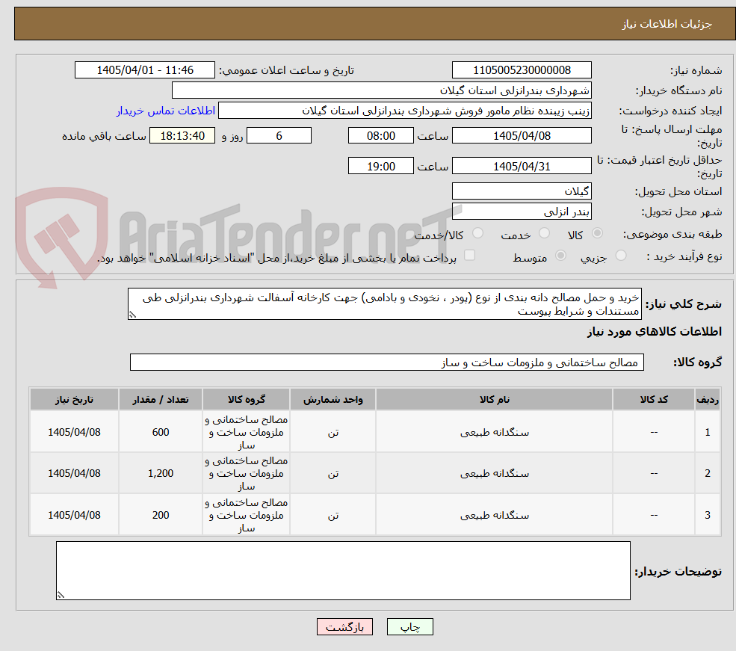Click the تاریخ نیاز column header

click(x=74, y=399)
